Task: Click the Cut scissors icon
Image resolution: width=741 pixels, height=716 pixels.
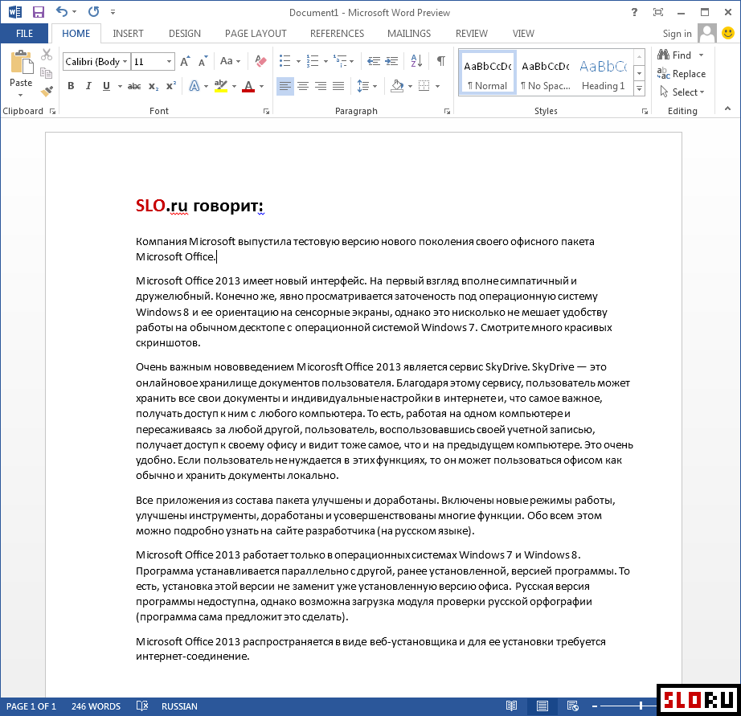Action: point(47,55)
